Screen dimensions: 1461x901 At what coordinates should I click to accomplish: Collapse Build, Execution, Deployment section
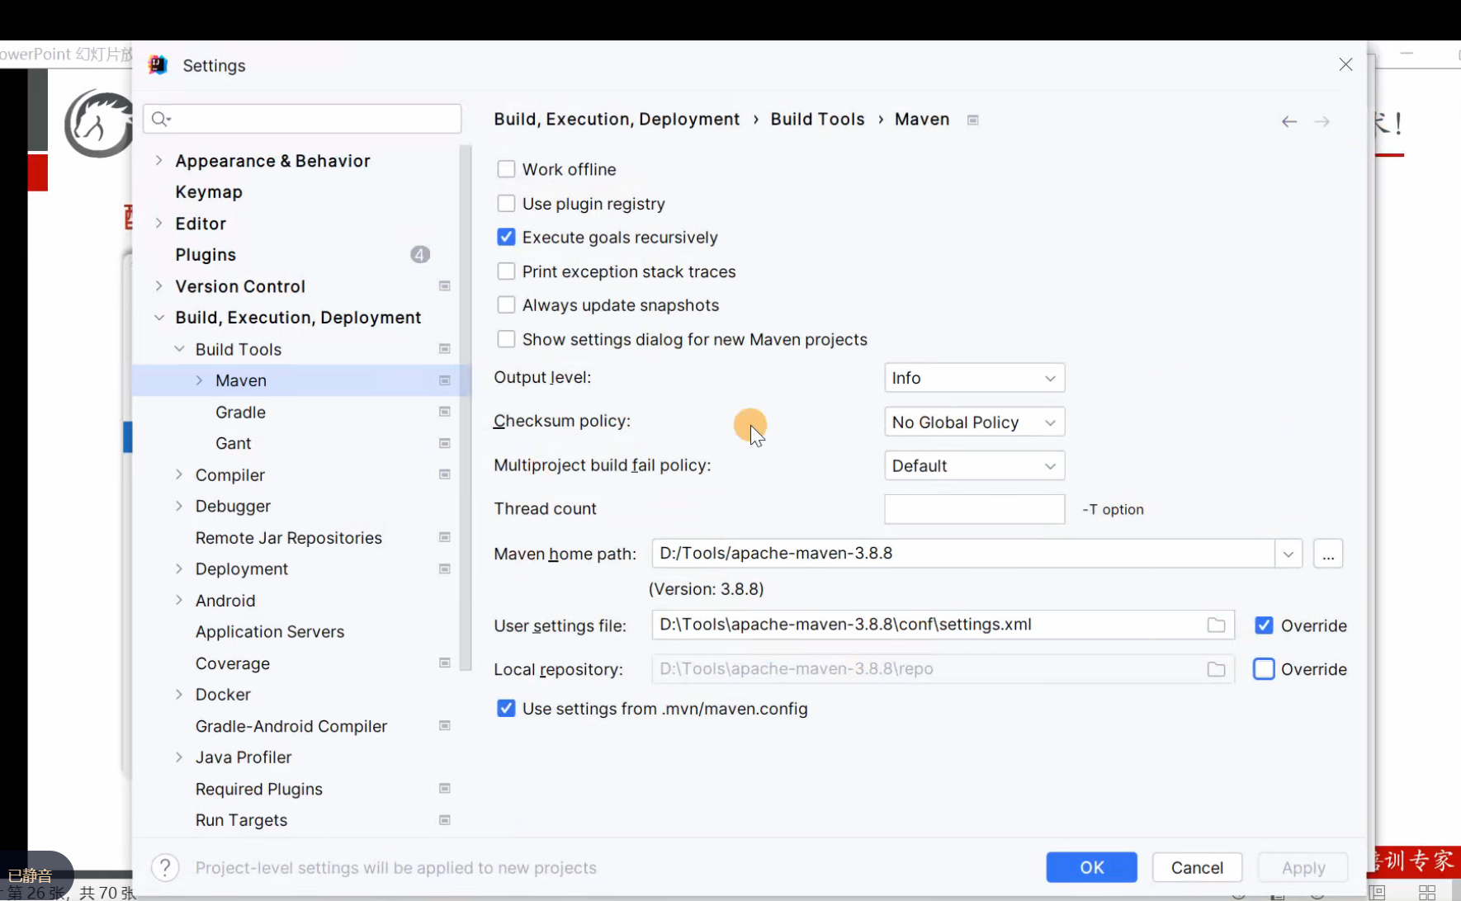point(158,318)
